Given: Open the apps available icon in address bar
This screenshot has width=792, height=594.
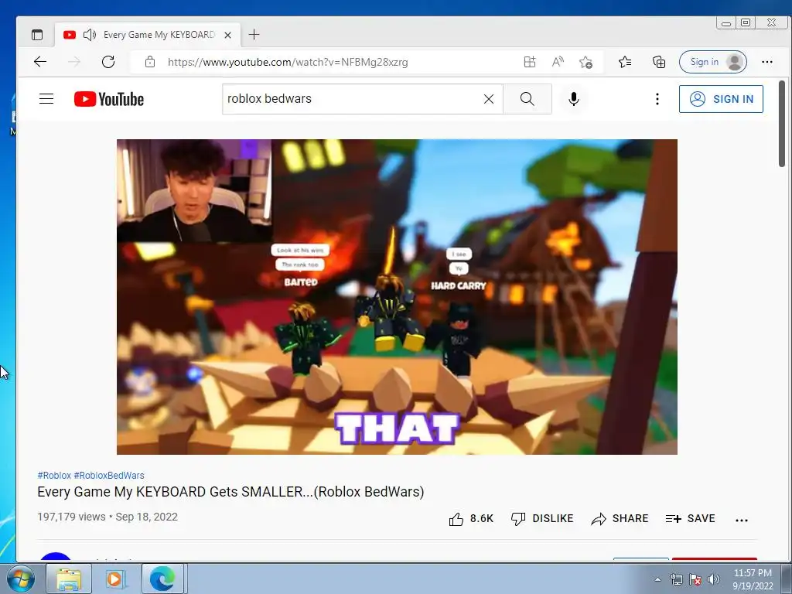Looking at the screenshot, I should point(530,62).
